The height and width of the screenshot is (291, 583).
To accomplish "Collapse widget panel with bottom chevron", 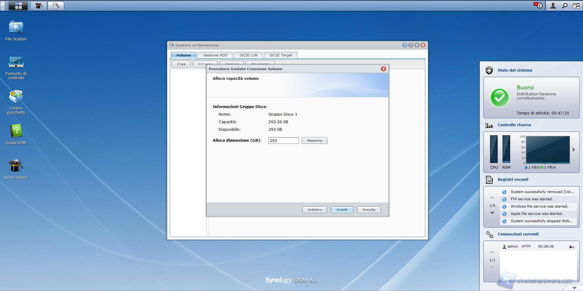I will pyautogui.click(x=574, y=287).
